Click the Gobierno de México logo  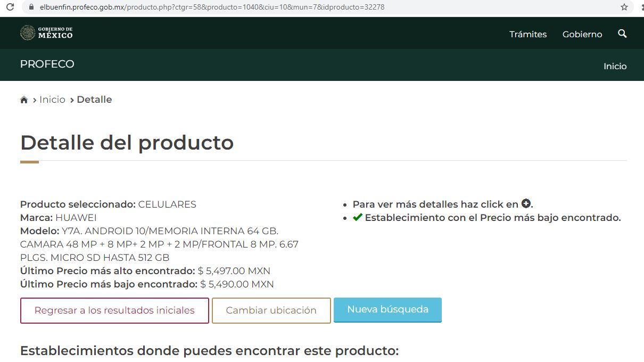coord(46,33)
